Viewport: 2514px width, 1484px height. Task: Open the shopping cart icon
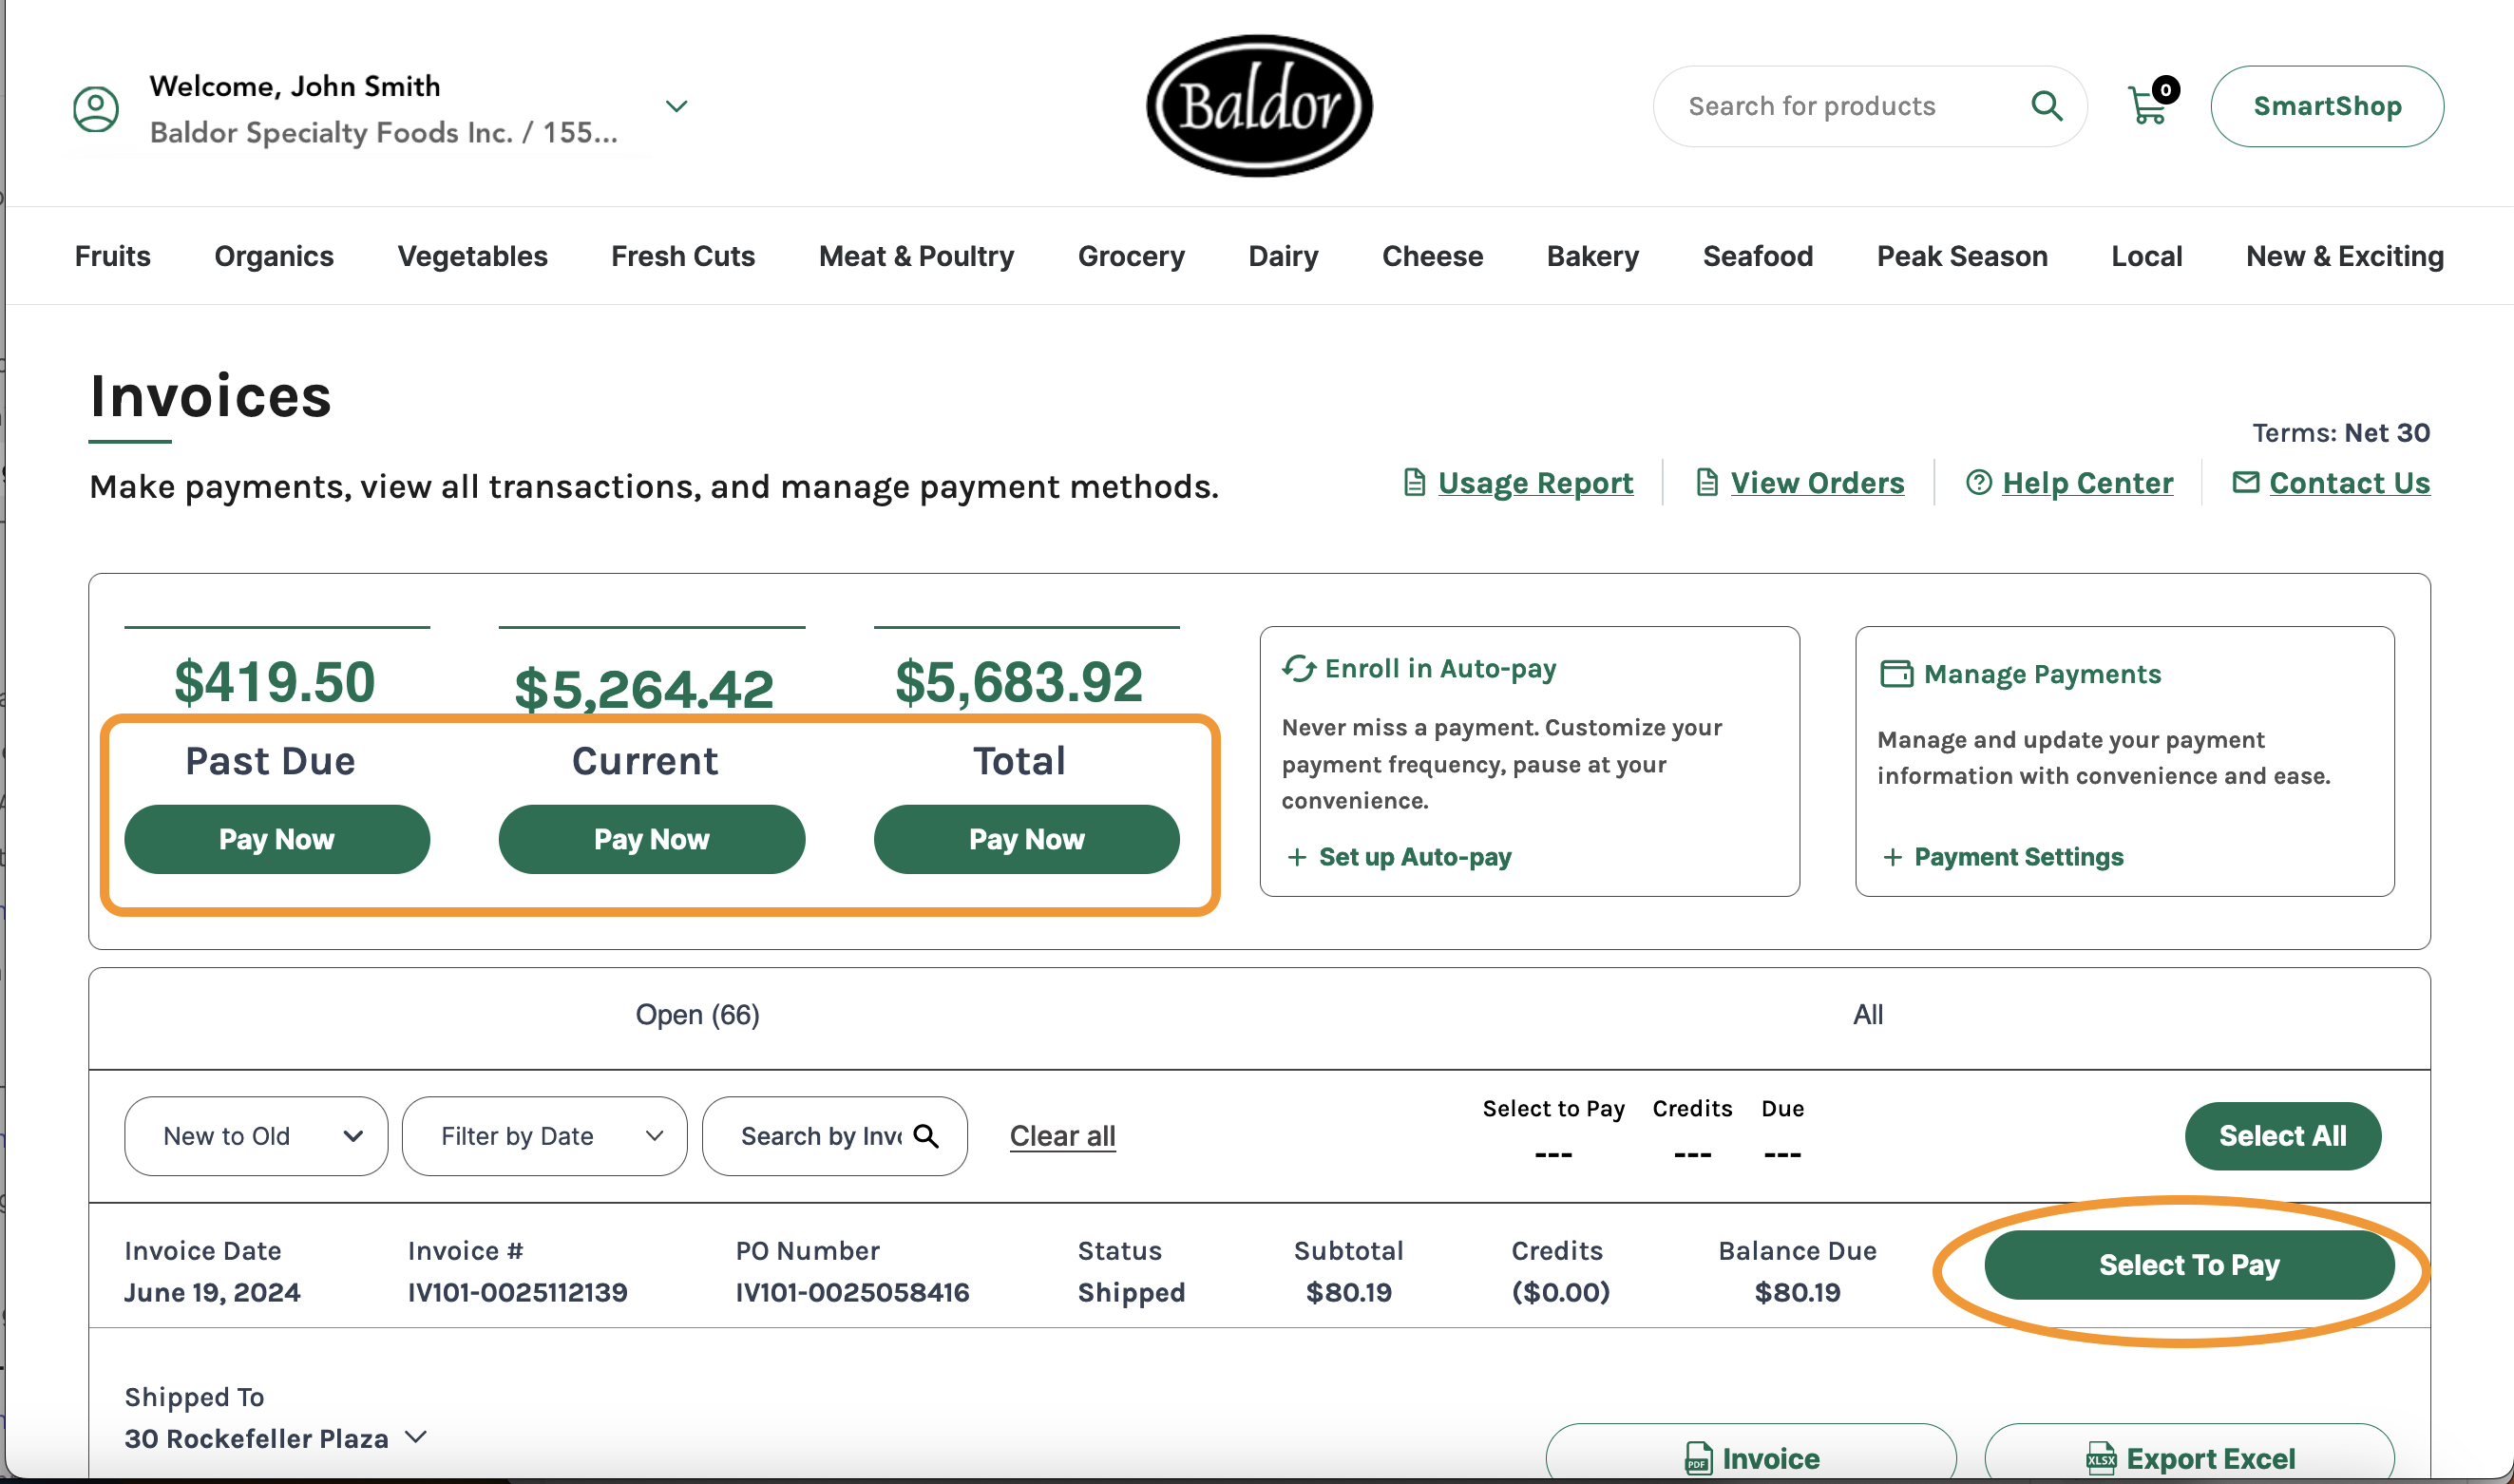[2150, 104]
